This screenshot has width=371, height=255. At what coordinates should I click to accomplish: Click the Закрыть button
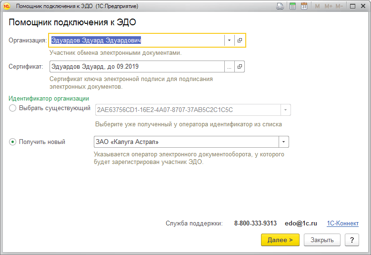pyautogui.click(x=322, y=240)
